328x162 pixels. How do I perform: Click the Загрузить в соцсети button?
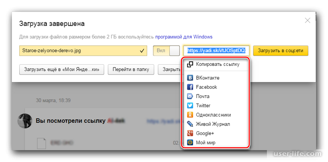tap(280, 51)
